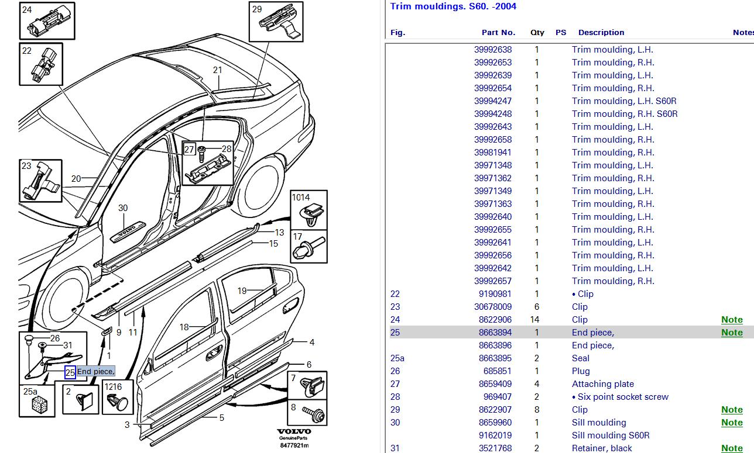Select the 1216 clip detail image

pyautogui.click(x=119, y=398)
